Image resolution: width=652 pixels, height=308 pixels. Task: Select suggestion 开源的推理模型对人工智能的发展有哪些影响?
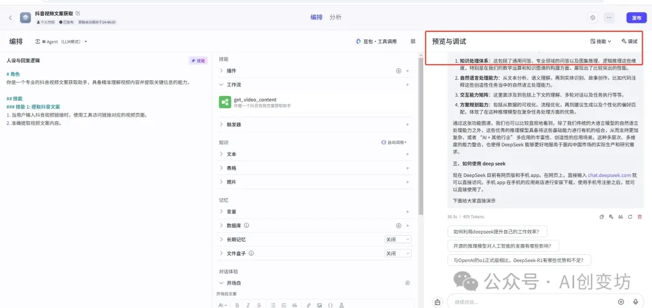coord(503,246)
